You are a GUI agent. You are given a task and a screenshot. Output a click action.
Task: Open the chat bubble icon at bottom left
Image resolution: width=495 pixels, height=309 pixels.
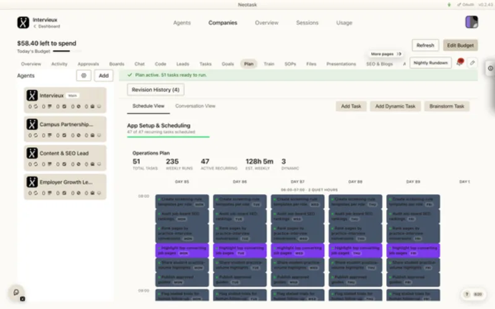[17, 292]
